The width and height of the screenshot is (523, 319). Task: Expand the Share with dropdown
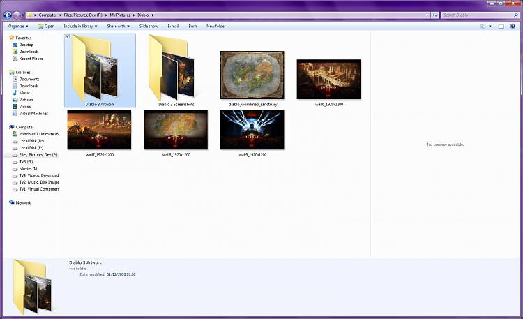coord(118,26)
